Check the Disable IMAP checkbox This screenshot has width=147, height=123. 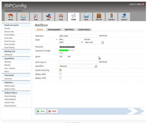pyautogui.click(x=60, y=74)
